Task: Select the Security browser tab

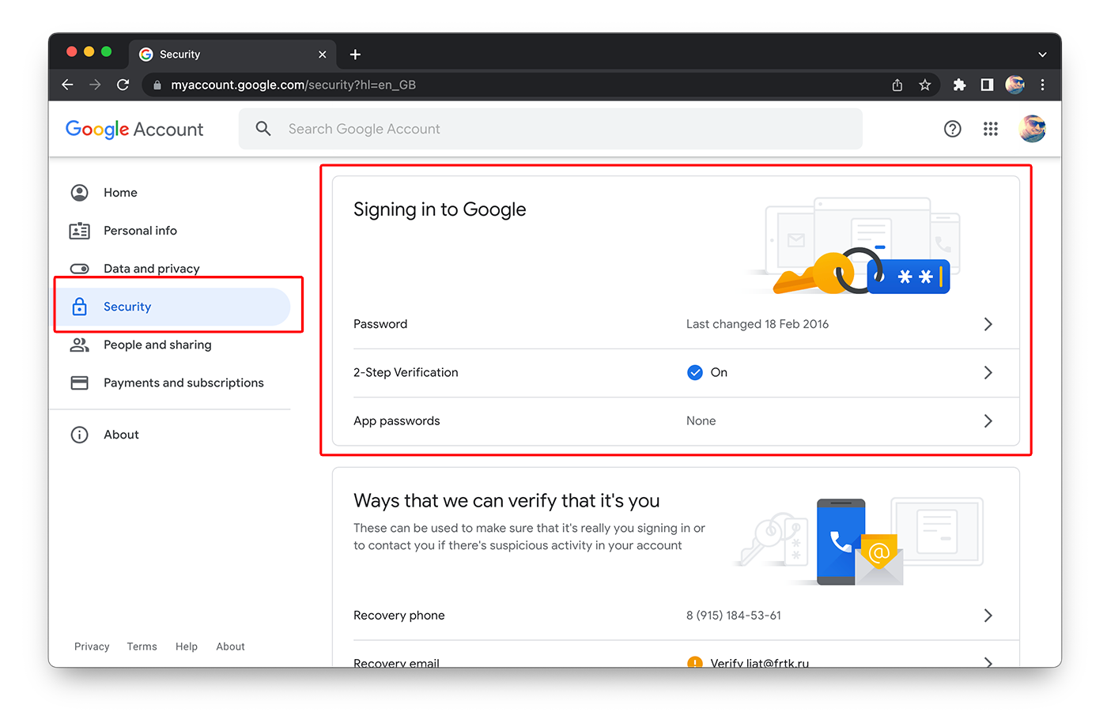Action: [x=232, y=55]
